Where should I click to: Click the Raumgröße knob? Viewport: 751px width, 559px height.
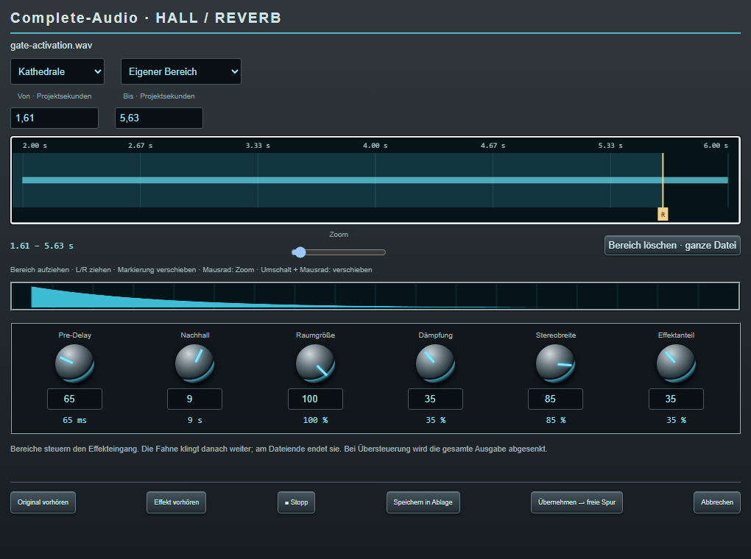(x=315, y=363)
